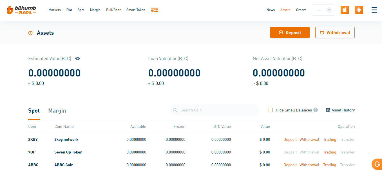Image resolution: width=382 pixels, height=171 pixels.
Task: Toggle the estimated value eye icon
Action: [78, 58]
